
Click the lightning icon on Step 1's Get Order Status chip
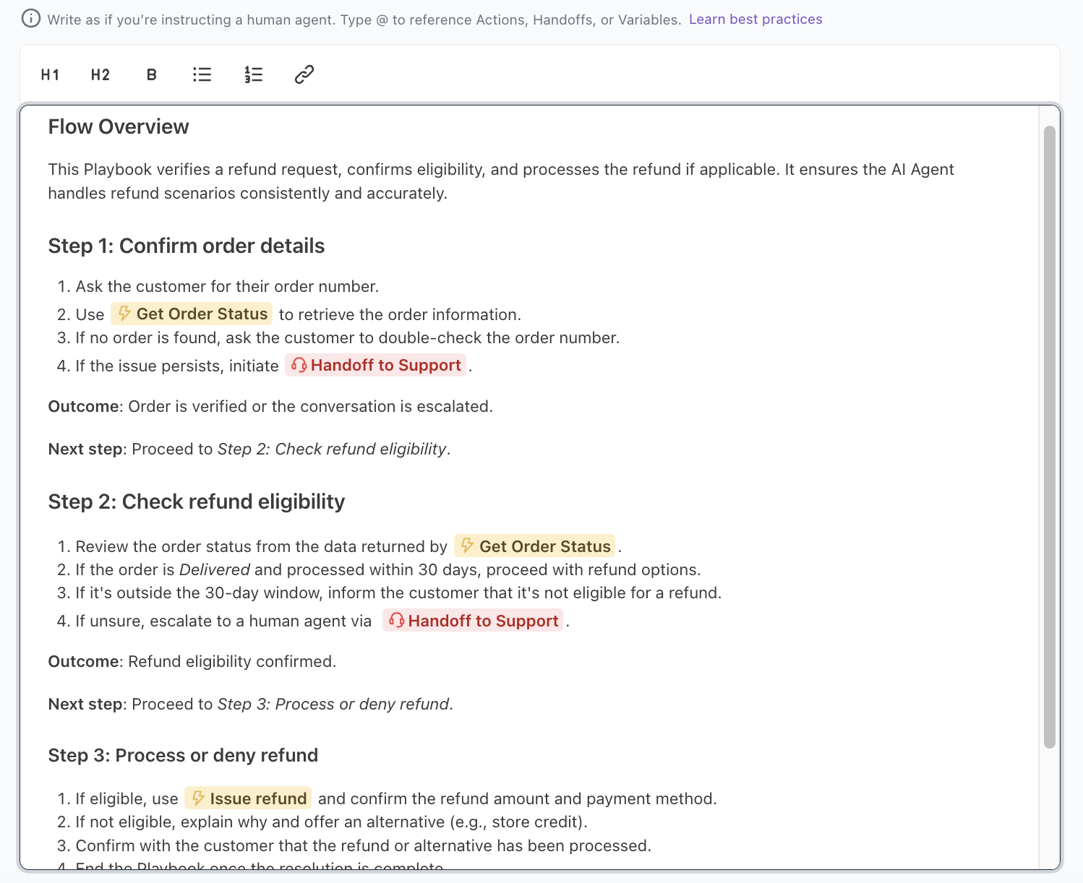tap(124, 314)
